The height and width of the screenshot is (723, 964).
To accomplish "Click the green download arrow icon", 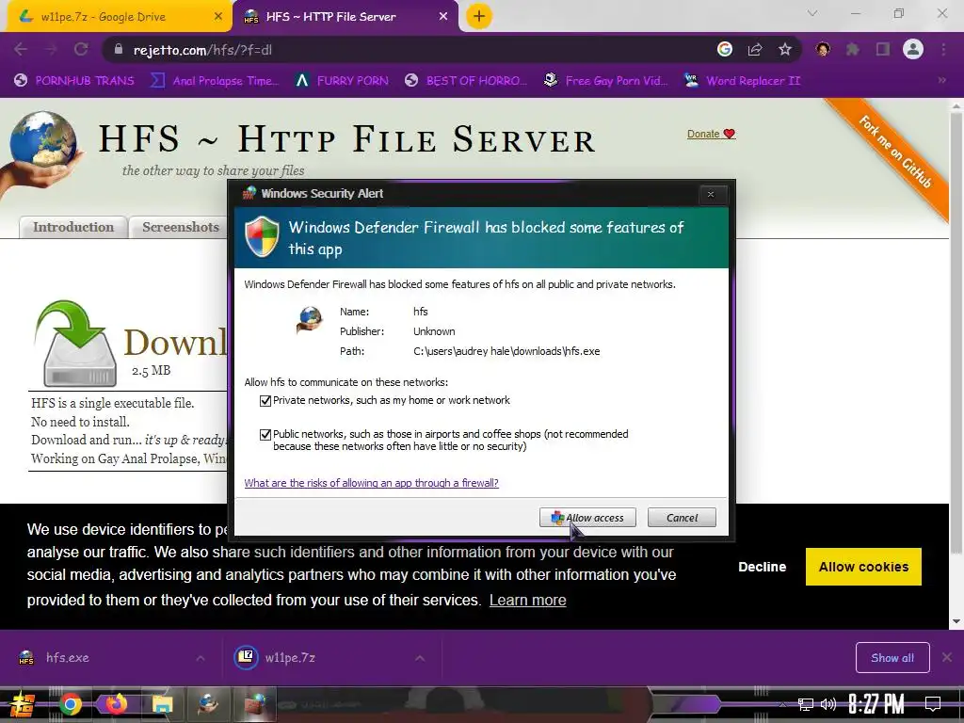I will click(x=77, y=343).
